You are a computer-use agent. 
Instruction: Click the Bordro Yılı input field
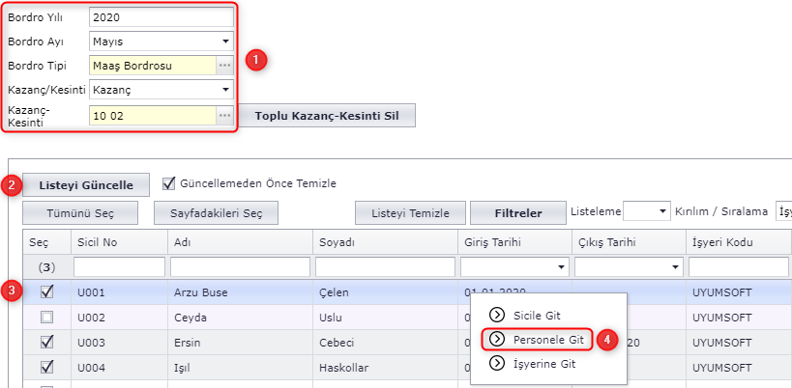click(x=161, y=16)
